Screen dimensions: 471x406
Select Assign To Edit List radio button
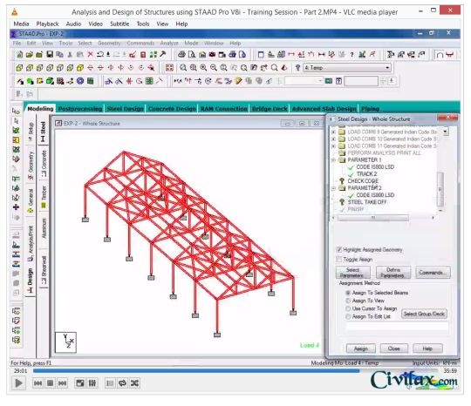tap(348, 316)
